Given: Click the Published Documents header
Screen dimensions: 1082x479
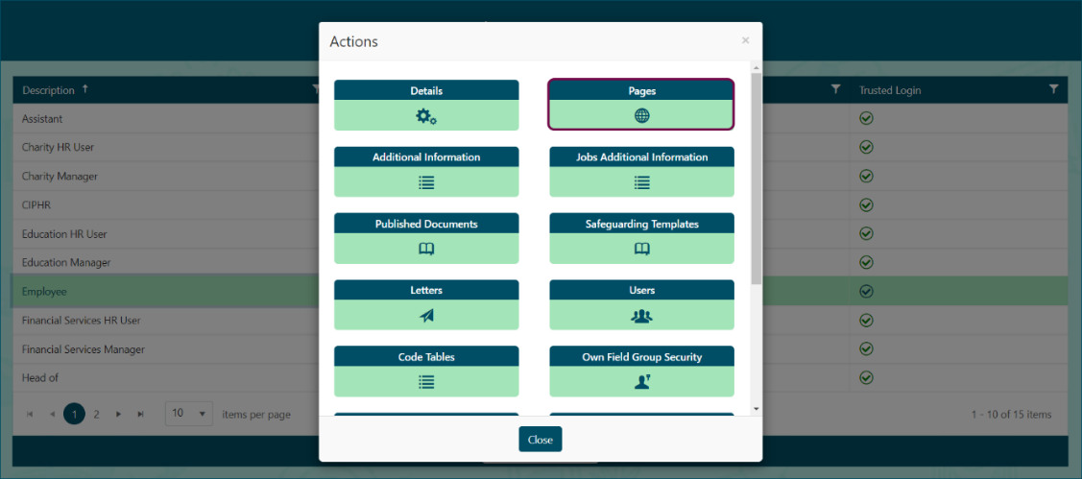Looking at the screenshot, I should coord(426,224).
